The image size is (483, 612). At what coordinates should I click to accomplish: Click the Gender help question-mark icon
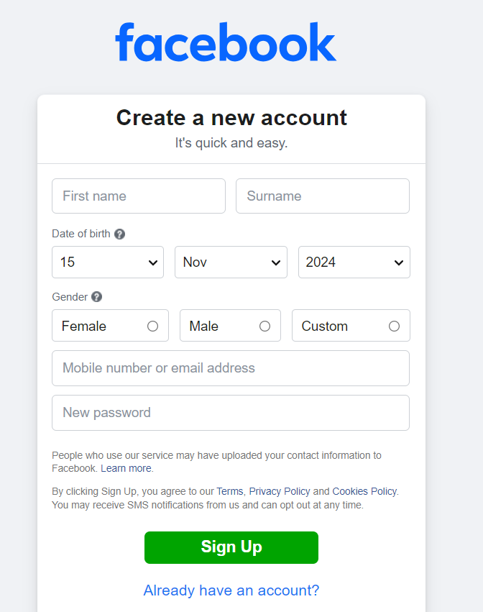(97, 297)
